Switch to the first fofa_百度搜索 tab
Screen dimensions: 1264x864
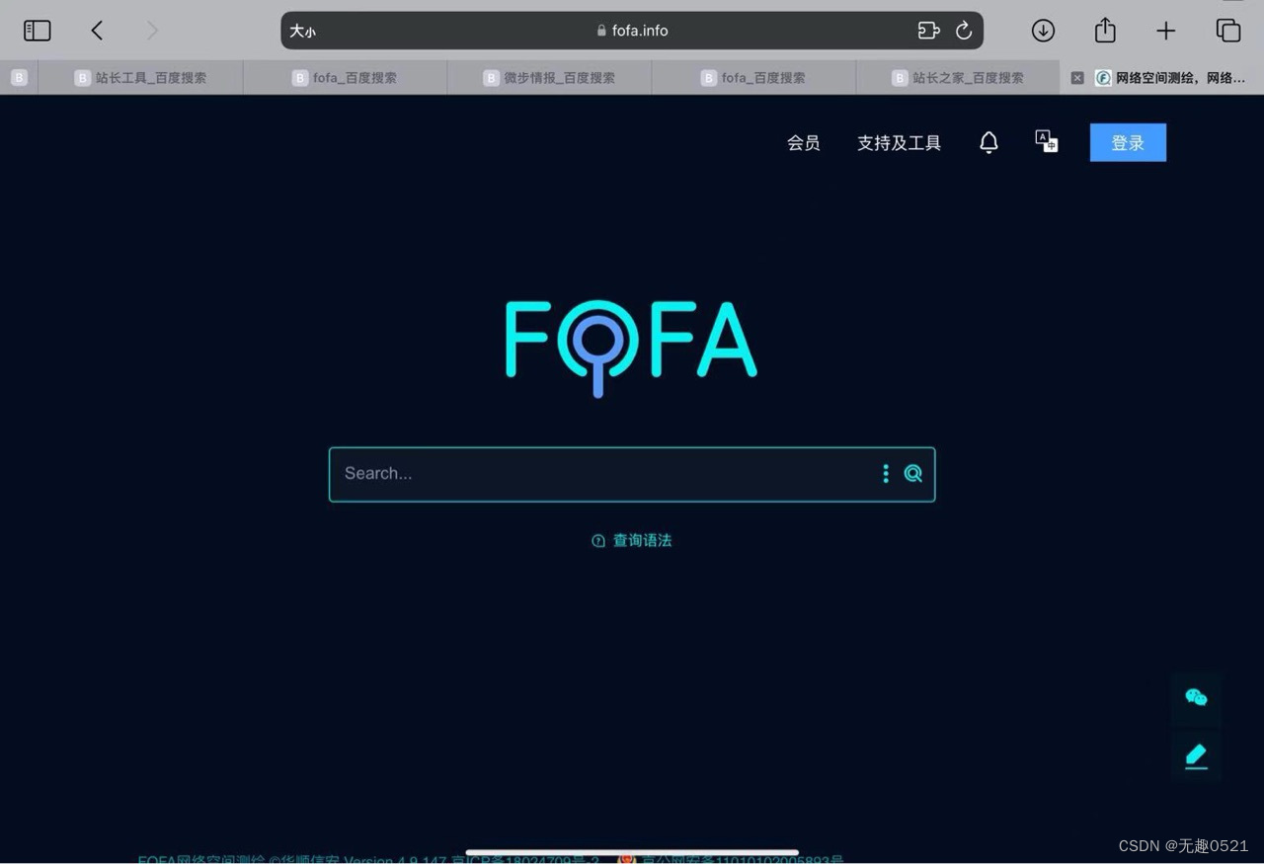pyautogui.click(x=345, y=78)
